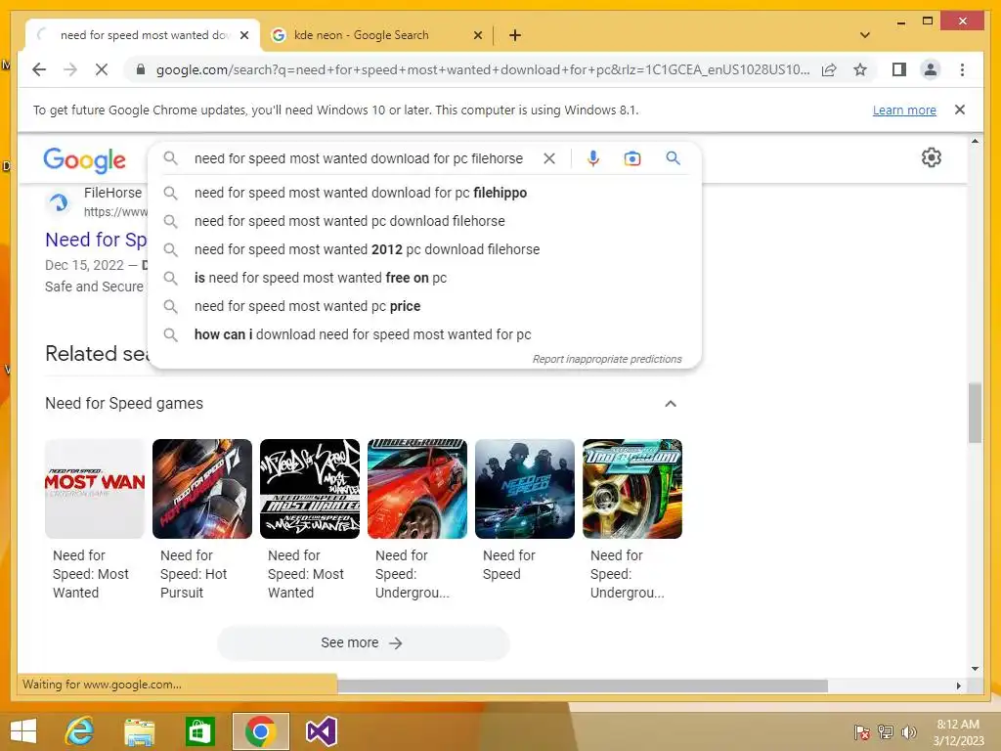The height and width of the screenshot is (751, 1001).
Task: Choose suggestion 'is need for speed most wanted free on pc'
Action: click(x=424, y=278)
